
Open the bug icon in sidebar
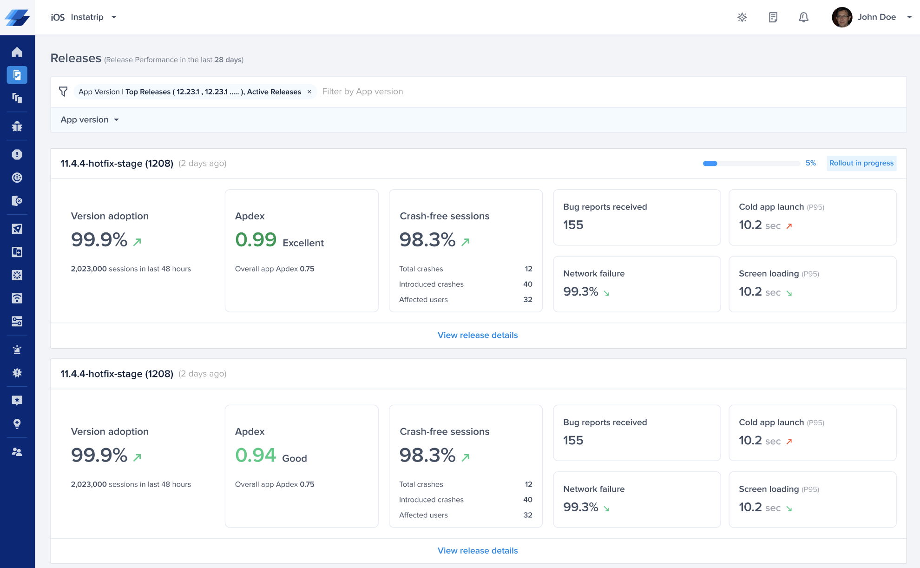[17, 126]
